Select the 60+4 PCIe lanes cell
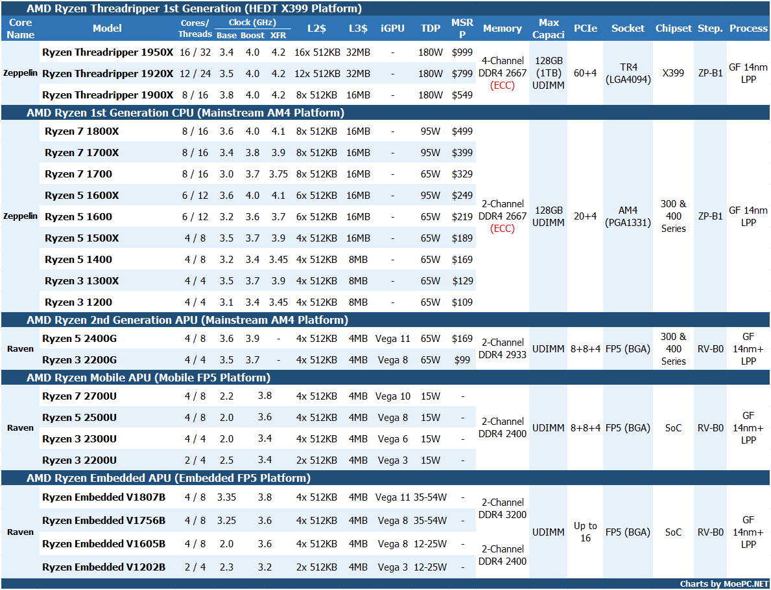771x590 pixels. [x=585, y=73]
